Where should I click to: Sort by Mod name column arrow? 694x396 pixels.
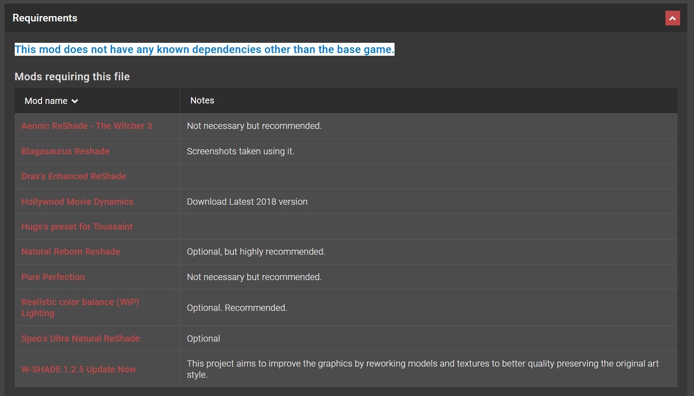point(75,101)
